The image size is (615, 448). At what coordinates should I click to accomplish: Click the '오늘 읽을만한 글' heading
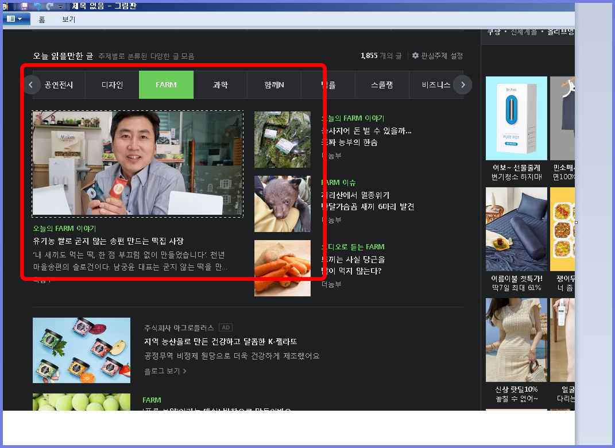(x=63, y=56)
